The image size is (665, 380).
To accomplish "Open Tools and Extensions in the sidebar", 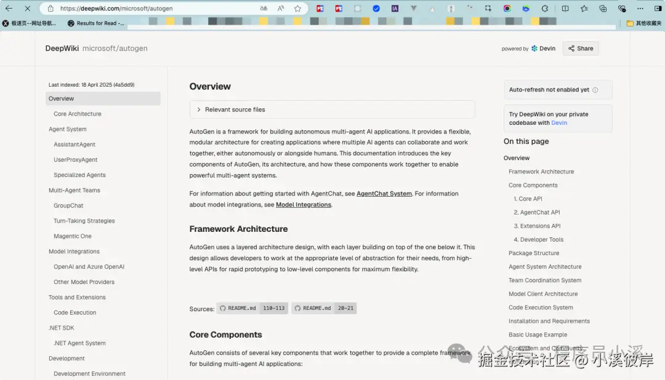I will coord(77,297).
